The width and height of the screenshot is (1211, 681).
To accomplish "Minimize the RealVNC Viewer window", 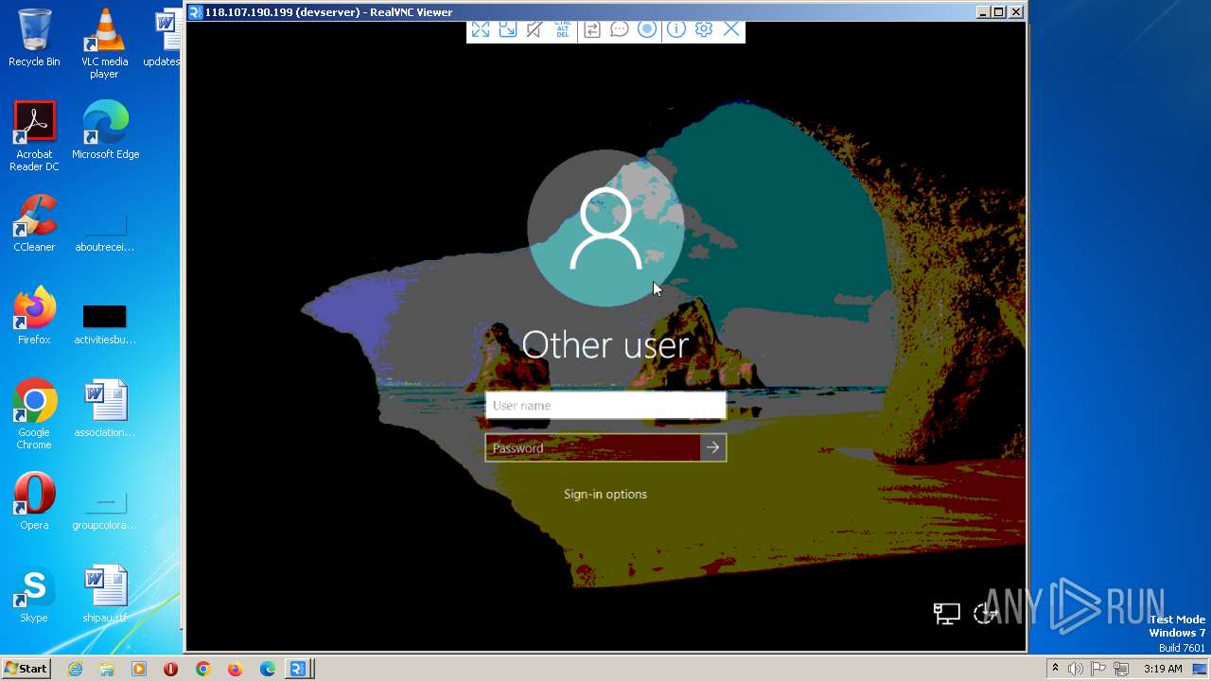I will point(983,12).
